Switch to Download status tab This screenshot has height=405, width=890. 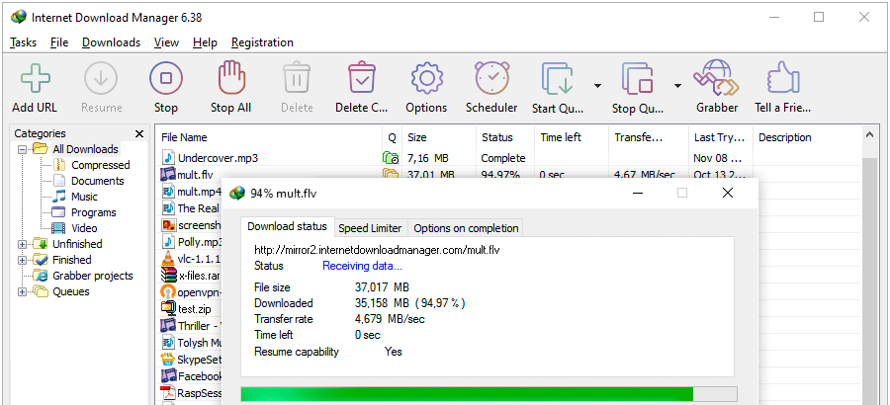click(287, 226)
